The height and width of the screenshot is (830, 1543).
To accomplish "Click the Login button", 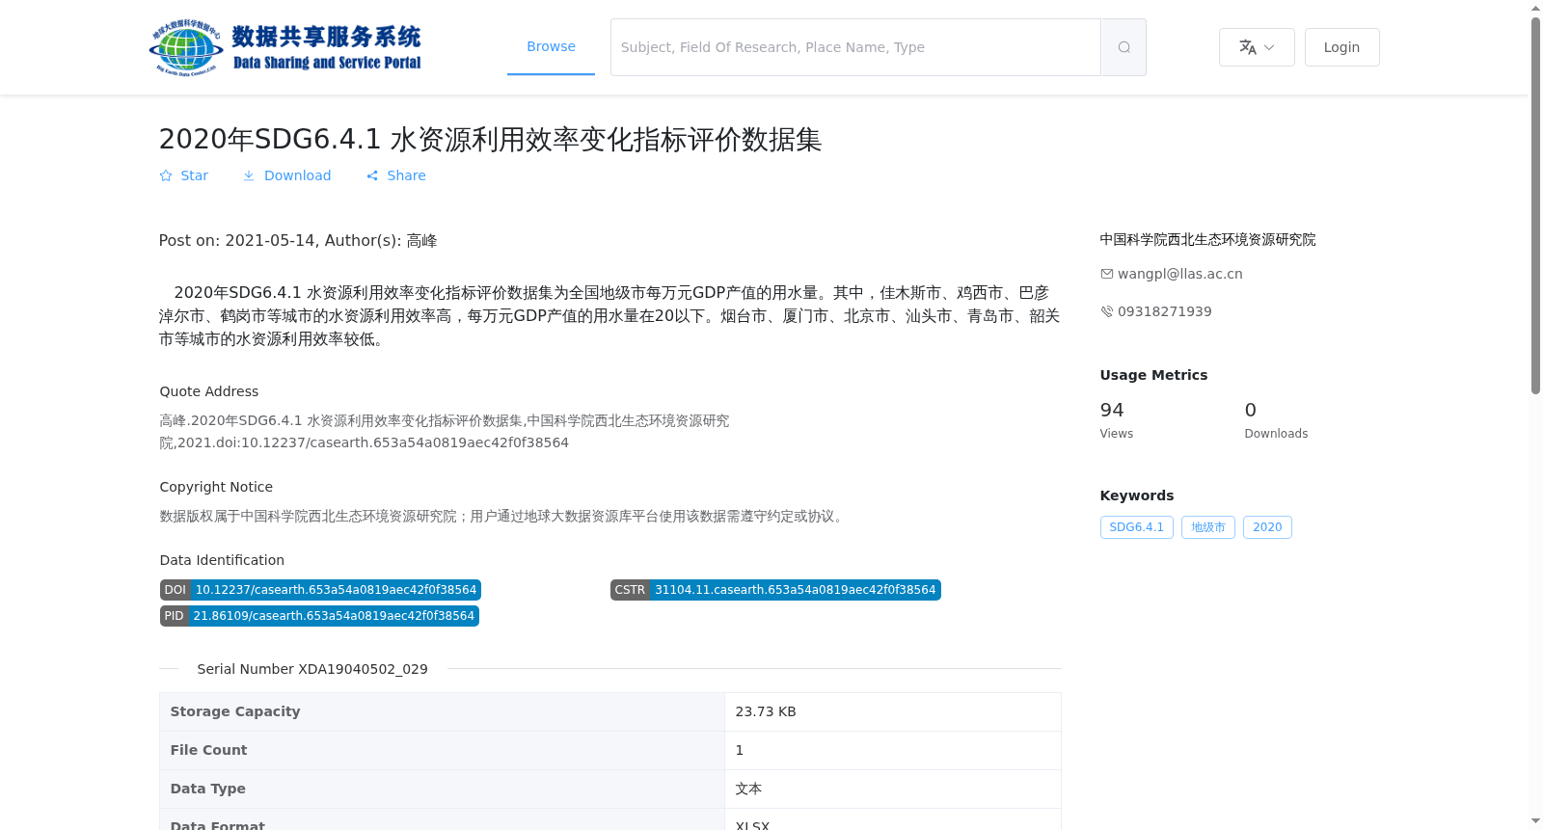I will pyautogui.click(x=1341, y=47).
